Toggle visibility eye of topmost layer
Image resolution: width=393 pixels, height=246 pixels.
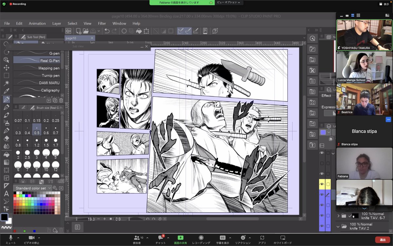[322, 153]
